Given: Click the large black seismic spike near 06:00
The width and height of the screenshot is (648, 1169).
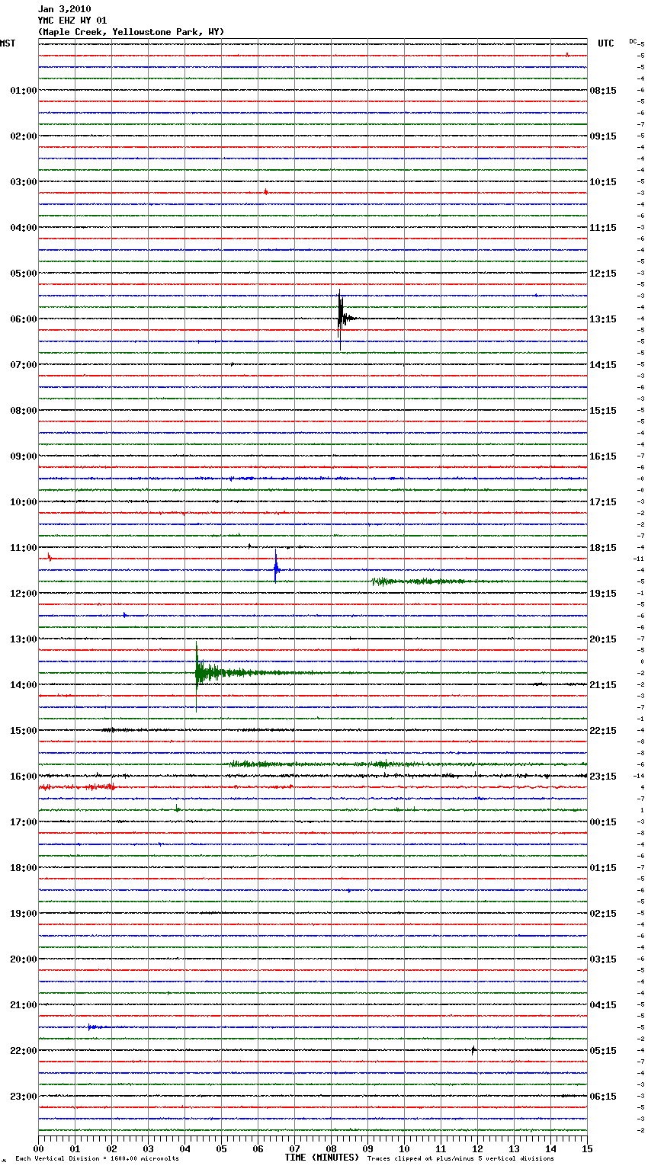Looking at the screenshot, I should 341,318.
